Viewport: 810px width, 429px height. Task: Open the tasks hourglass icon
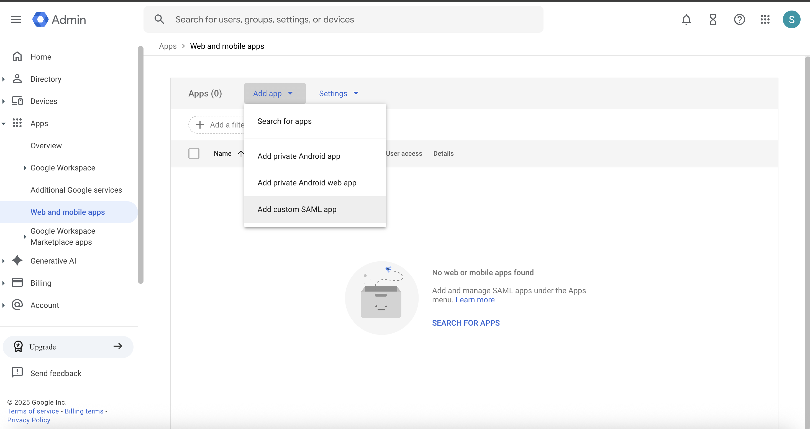[x=713, y=19]
